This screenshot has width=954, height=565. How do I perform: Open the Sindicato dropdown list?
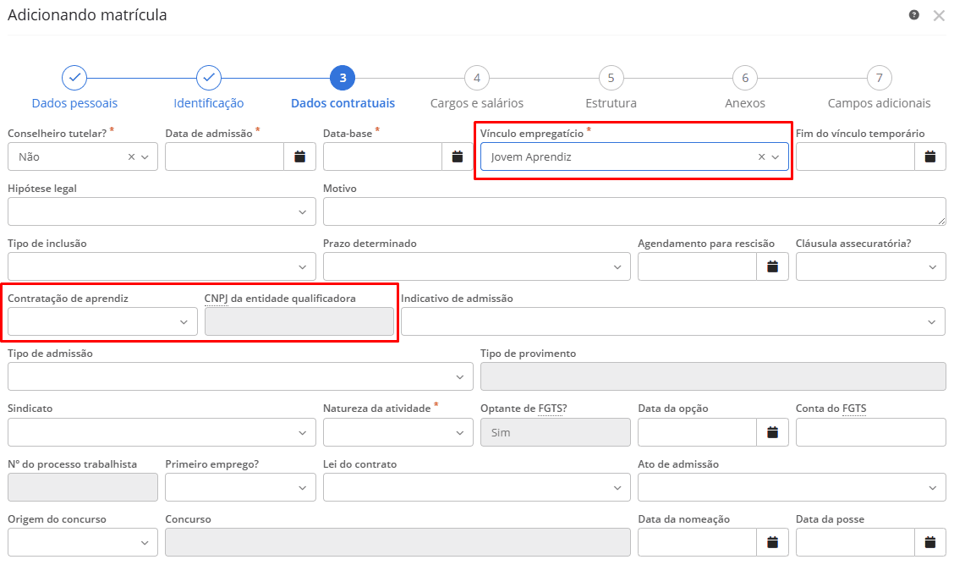302,432
